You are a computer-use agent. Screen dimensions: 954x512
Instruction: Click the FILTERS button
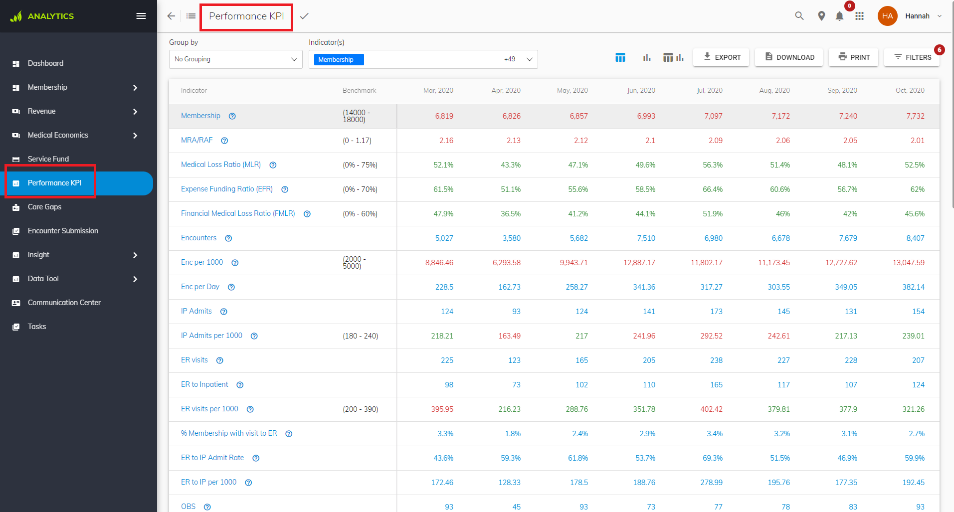[x=912, y=57]
